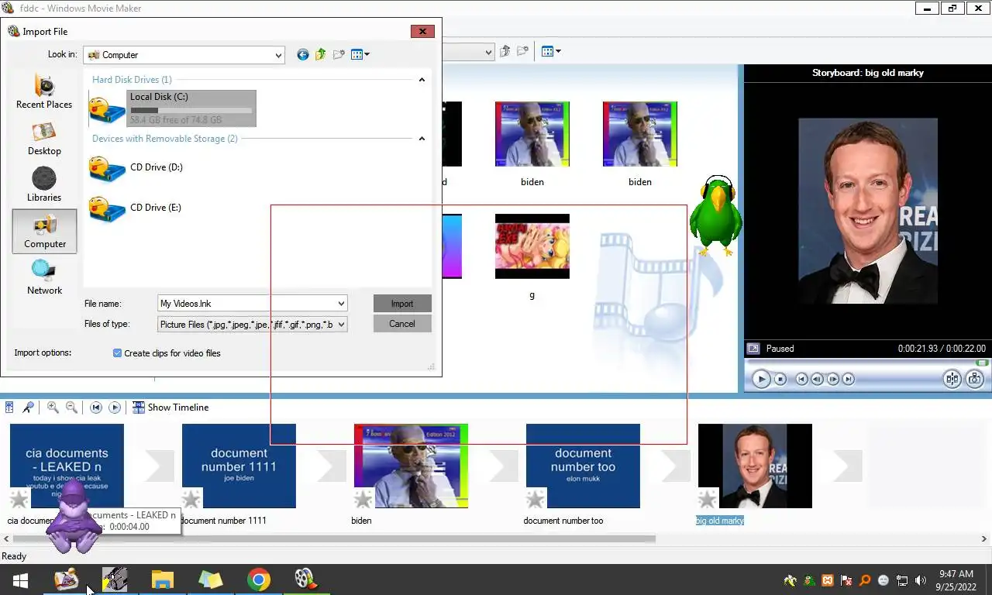Collapse Devices with Removable Storage group
Screen dimensions: 992x595
coord(422,139)
